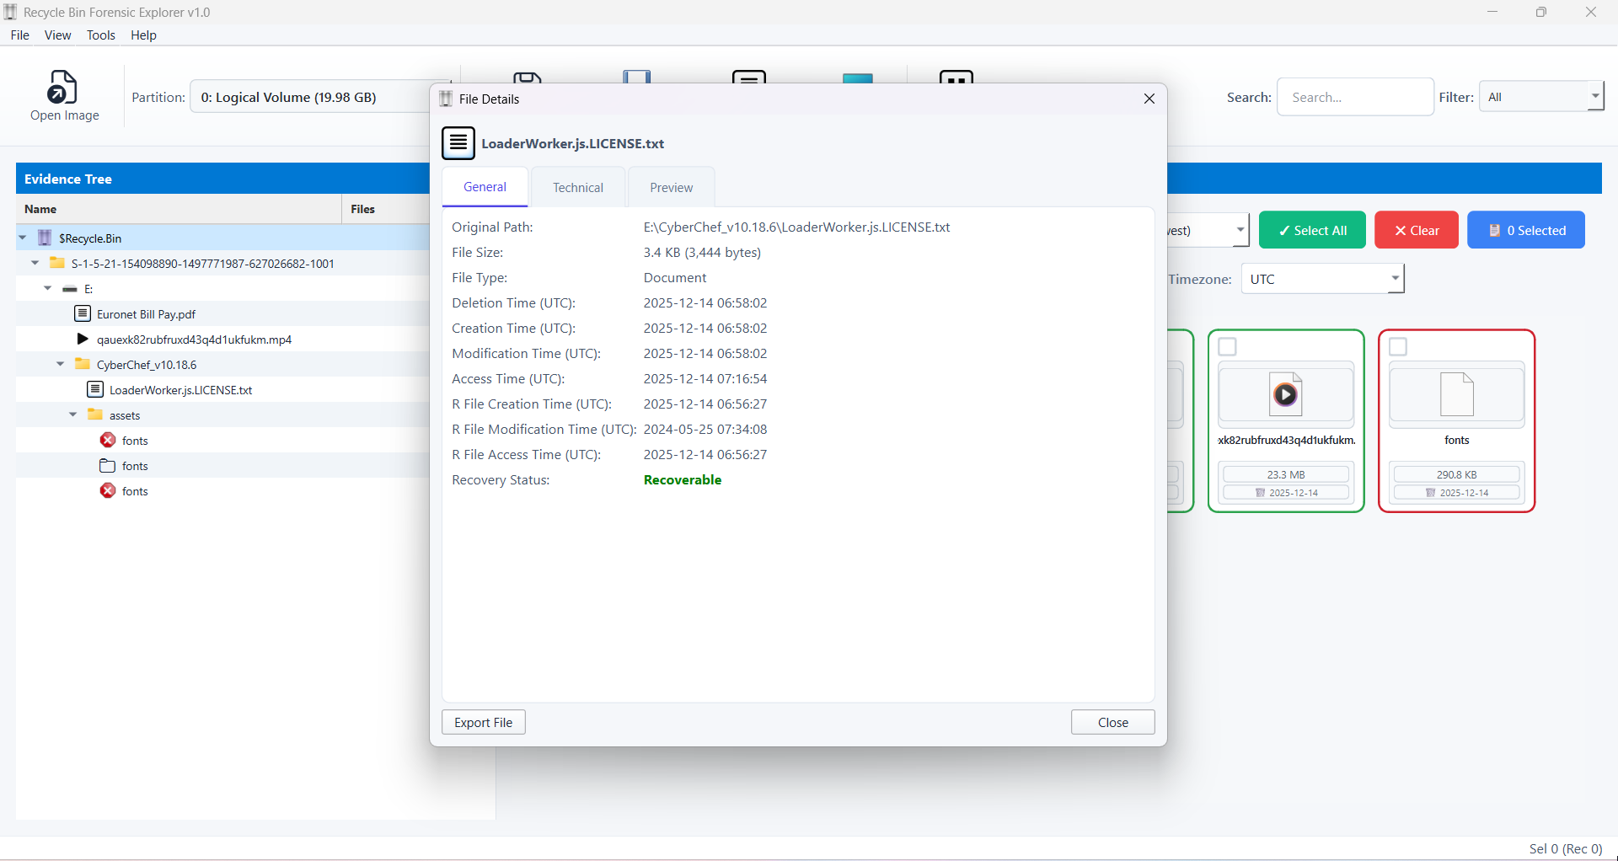Screen dimensions: 1618x861
Task: Click the Open Image icon
Action: (63, 88)
